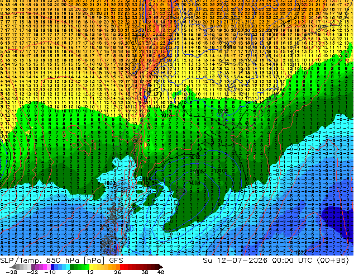Click the 1022 isobar label on the map

111,183
